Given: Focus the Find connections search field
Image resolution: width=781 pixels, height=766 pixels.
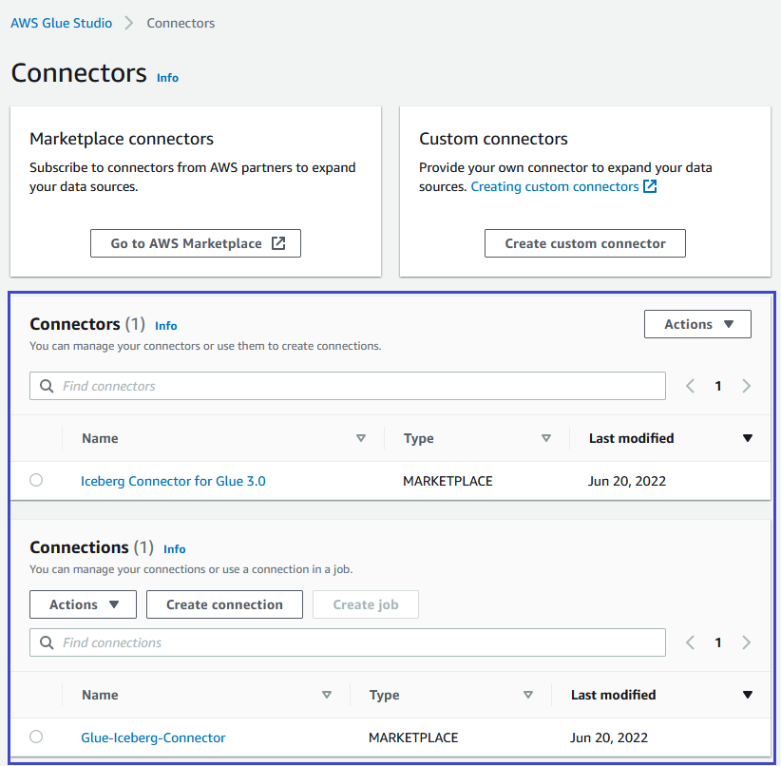Looking at the screenshot, I should [347, 642].
